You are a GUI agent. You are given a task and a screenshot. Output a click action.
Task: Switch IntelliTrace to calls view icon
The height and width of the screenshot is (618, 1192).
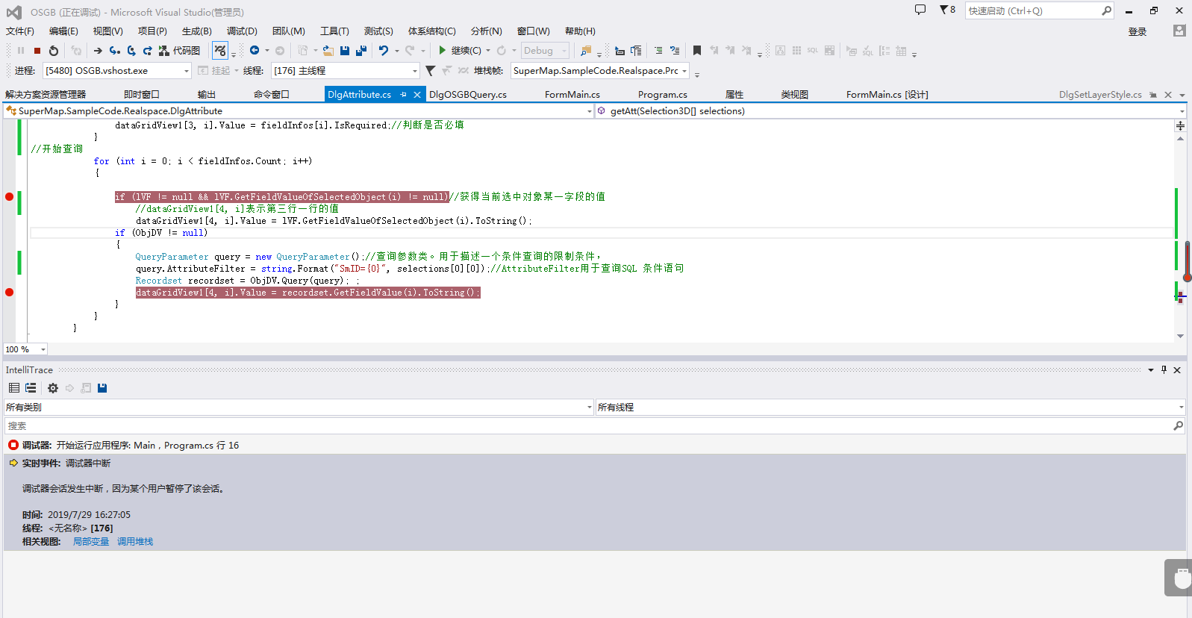point(31,388)
